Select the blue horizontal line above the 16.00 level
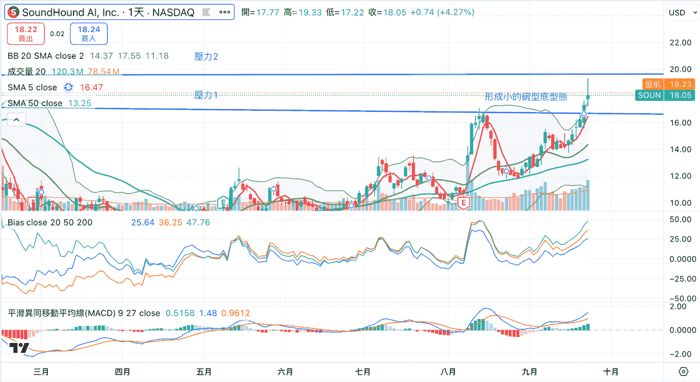Image resolution: width=700 pixels, height=382 pixels. coord(331,111)
